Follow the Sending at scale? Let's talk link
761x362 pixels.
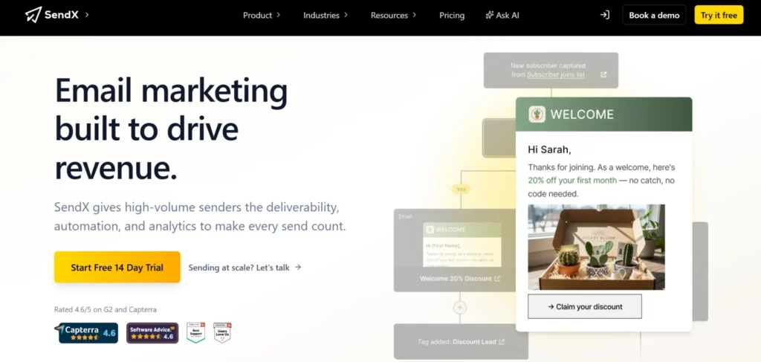click(245, 268)
